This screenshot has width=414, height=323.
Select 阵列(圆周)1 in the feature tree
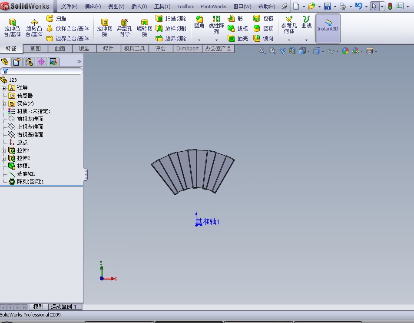pos(26,182)
